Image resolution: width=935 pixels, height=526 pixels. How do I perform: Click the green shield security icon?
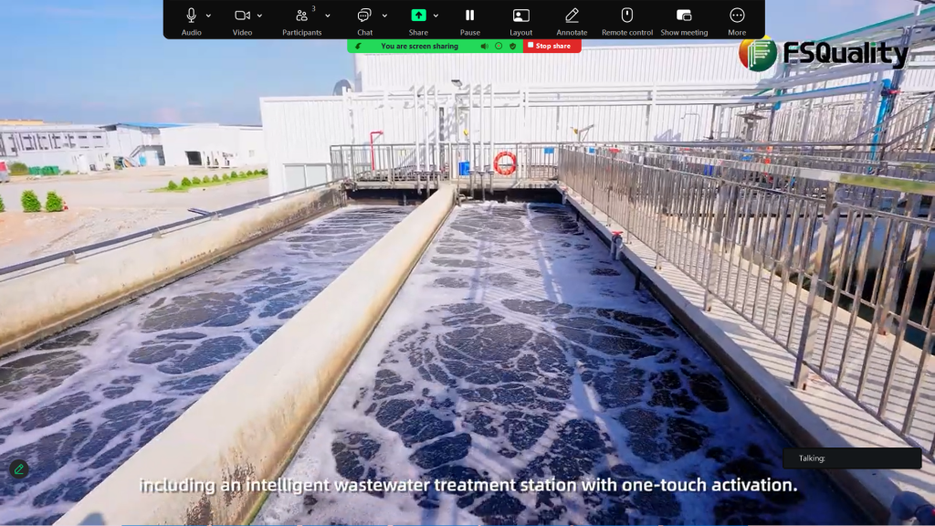pyautogui.click(x=513, y=46)
